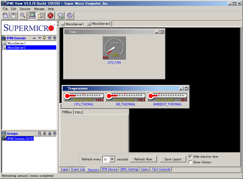Collapse IPMI Domain using the up arrow
Viewport: 243px width, 179px height.
(34, 38)
